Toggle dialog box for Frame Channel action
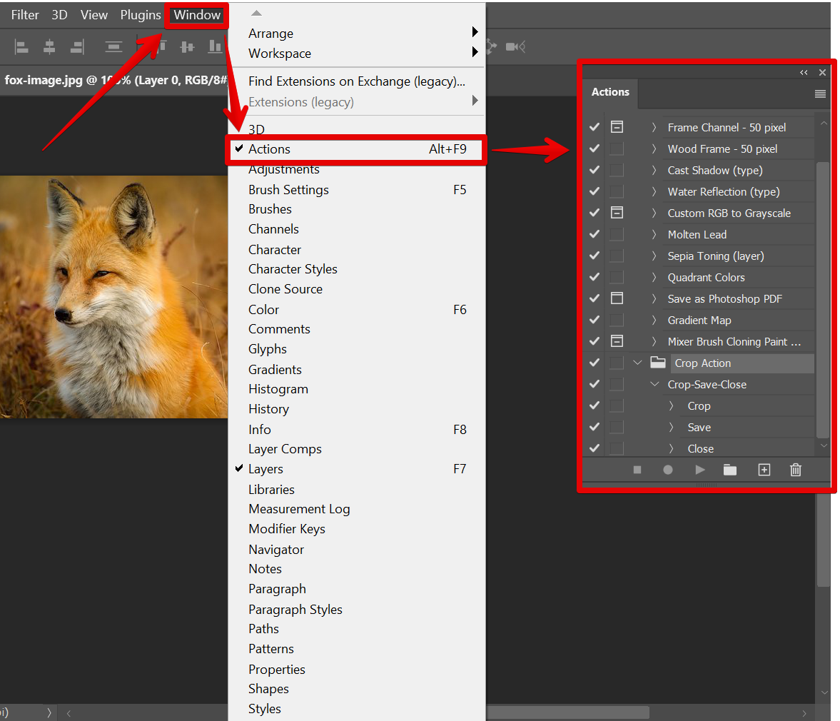 pyautogui.click(x=617, y=127)
